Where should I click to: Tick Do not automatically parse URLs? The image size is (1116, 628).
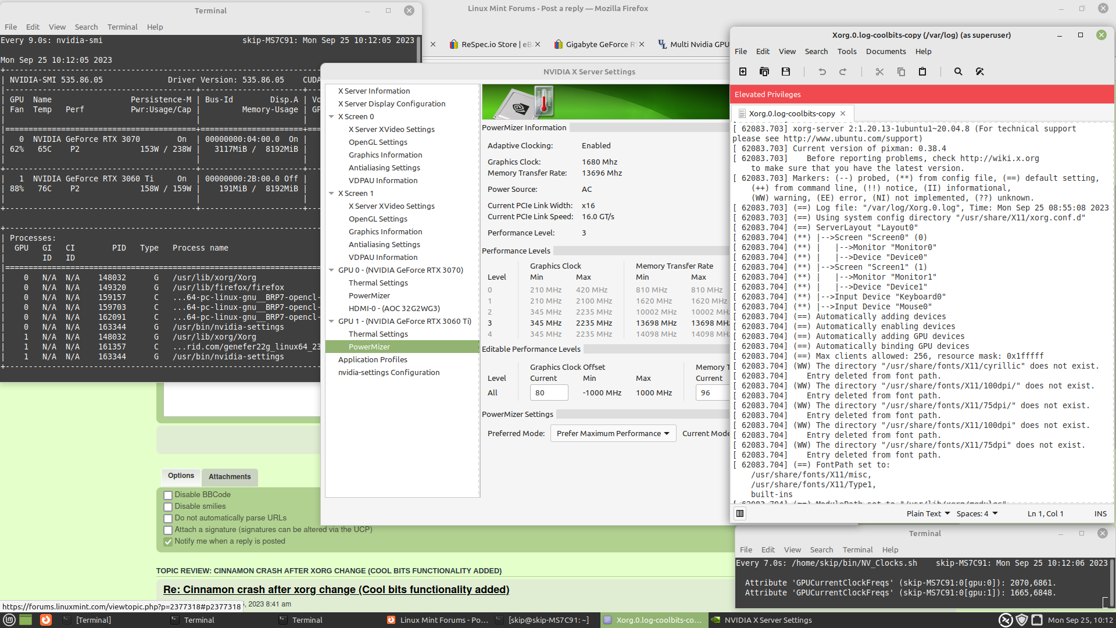coord(168,518)
